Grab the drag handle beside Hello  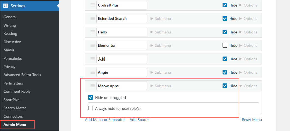(x=93, y=32)
